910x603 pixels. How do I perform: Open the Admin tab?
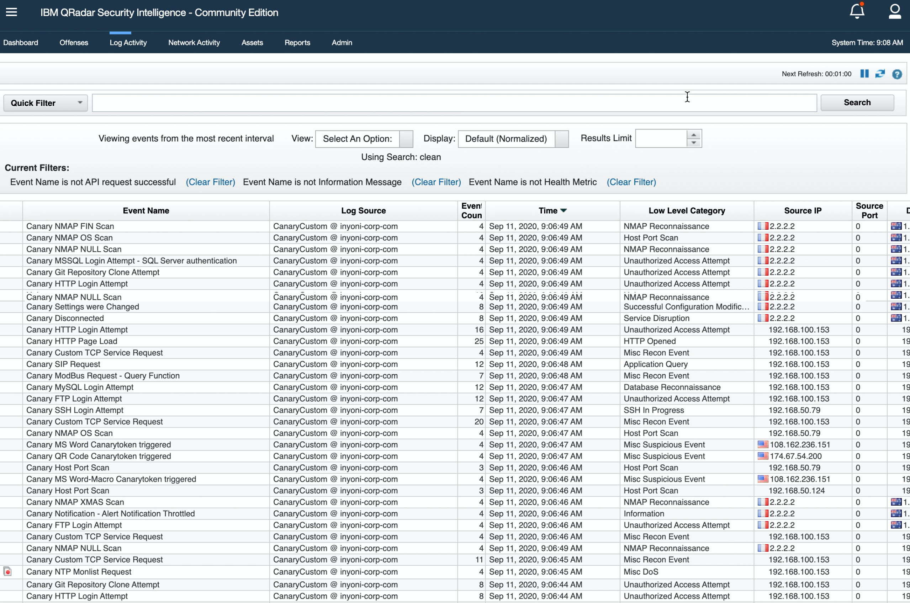(342, 43)
